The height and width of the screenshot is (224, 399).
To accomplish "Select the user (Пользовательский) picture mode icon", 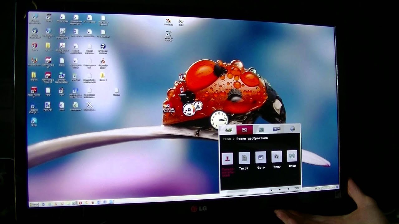I will click(228, 159).
